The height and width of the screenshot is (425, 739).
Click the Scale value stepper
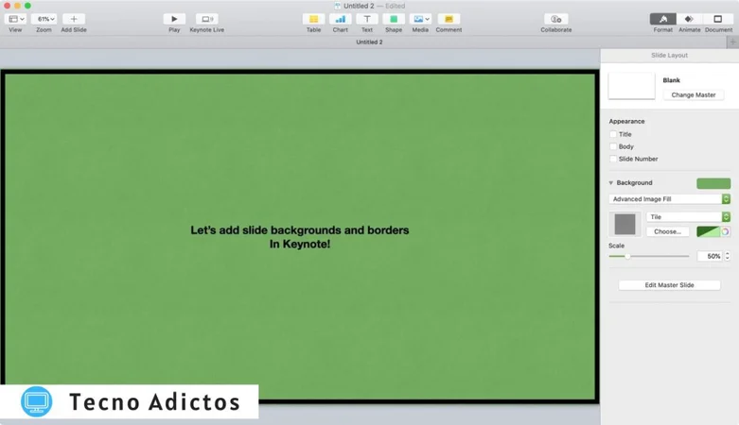click(728, 256)
